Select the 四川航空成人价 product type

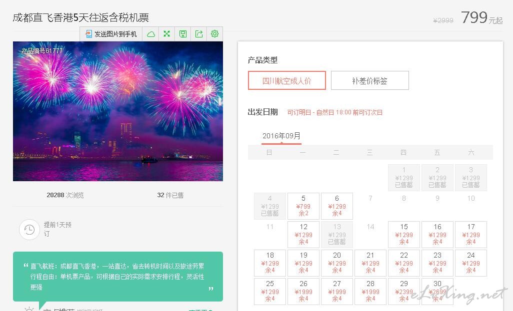(x=287, y=80)
